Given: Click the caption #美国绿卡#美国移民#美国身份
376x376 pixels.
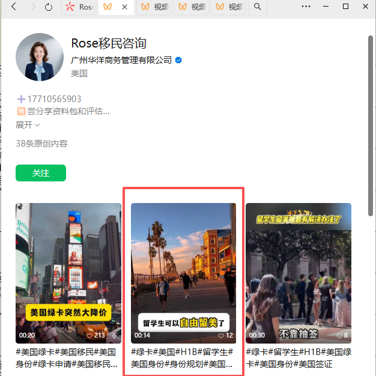Looking at the screenshot, I should pos(67,358).
